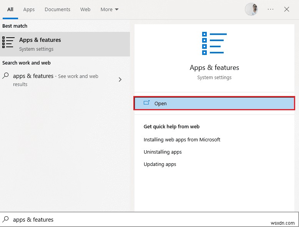The height and width of the screenshot is (227, 299).
Task: Switch to the Apps tab
Action: (x=29, y=9)
